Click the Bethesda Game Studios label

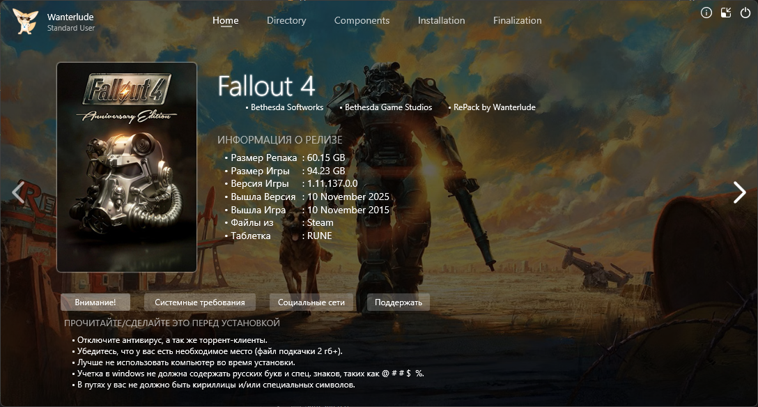pyautogui.click(x=388, y=107)
